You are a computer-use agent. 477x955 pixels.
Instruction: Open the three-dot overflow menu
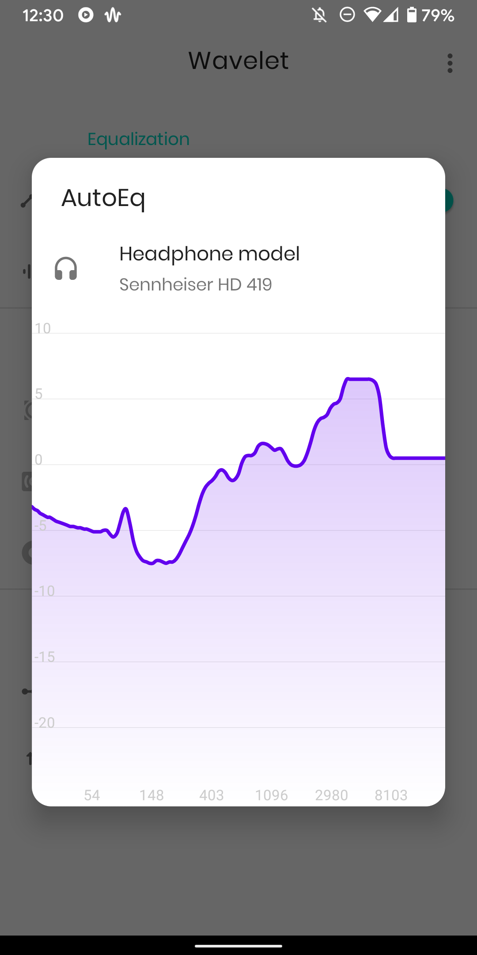(450, 63)
